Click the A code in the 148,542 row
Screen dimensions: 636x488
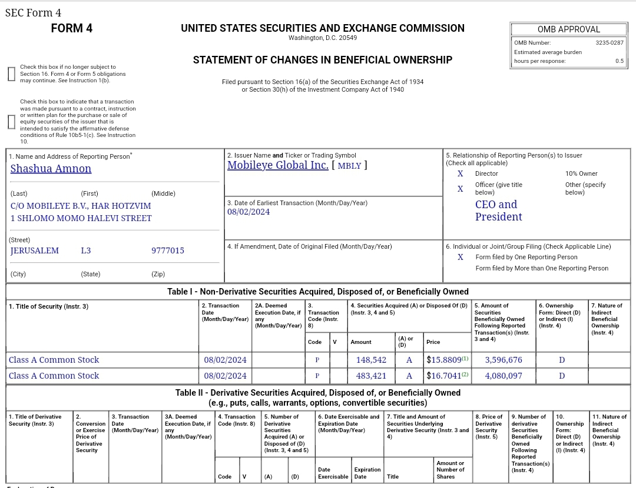[x=409, y=360]
